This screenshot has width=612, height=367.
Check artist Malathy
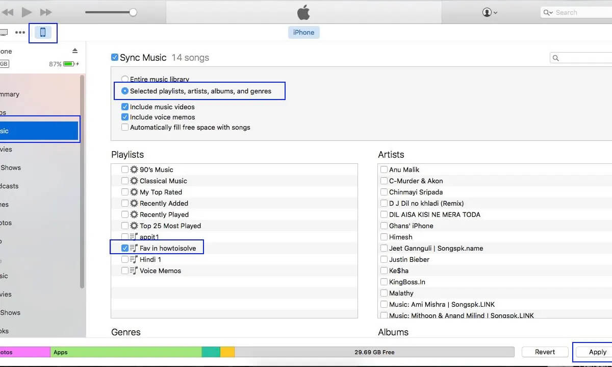(x=384, y=293)
